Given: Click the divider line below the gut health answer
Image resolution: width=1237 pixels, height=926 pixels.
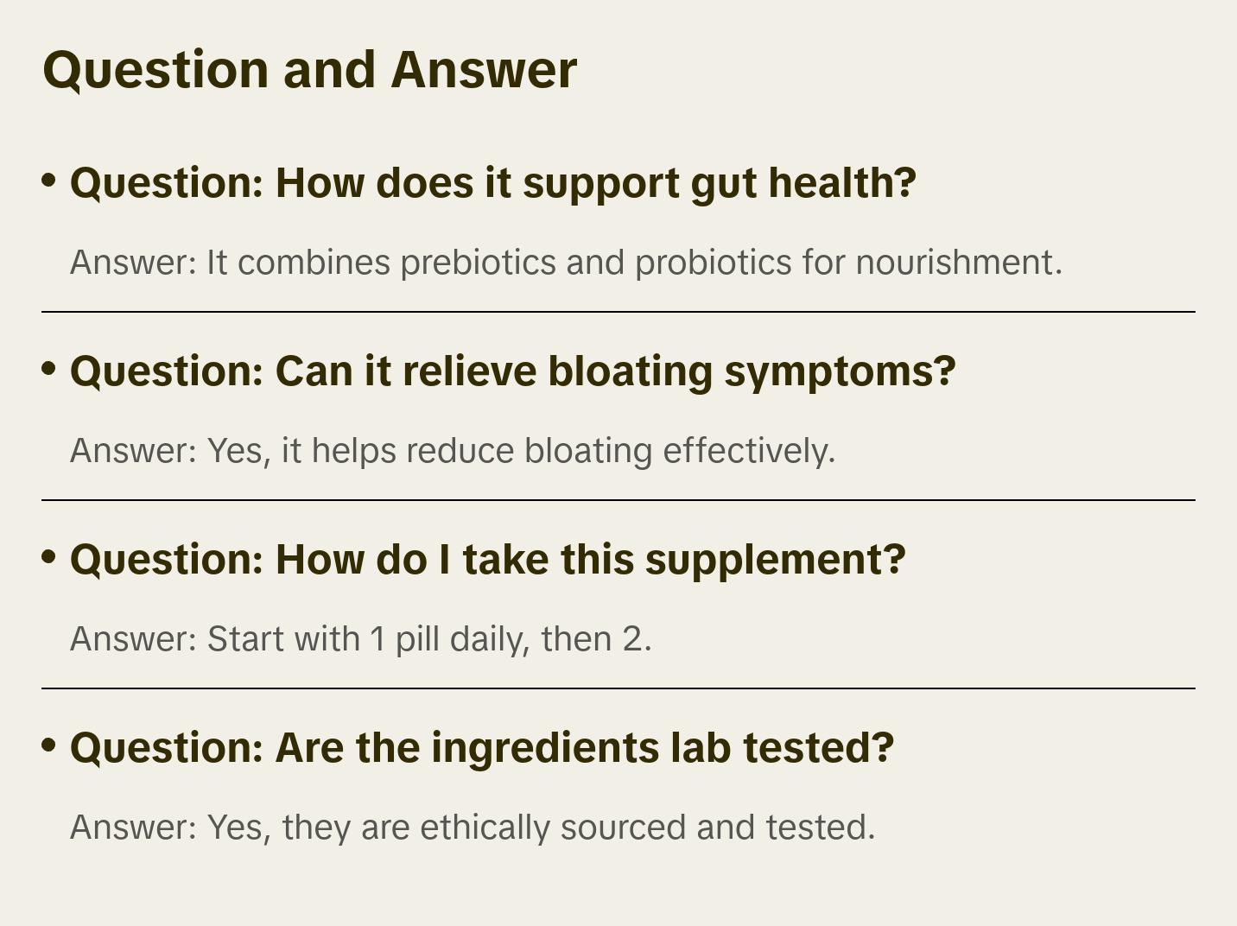Looking at the screenshot, I should click(618, 312).
